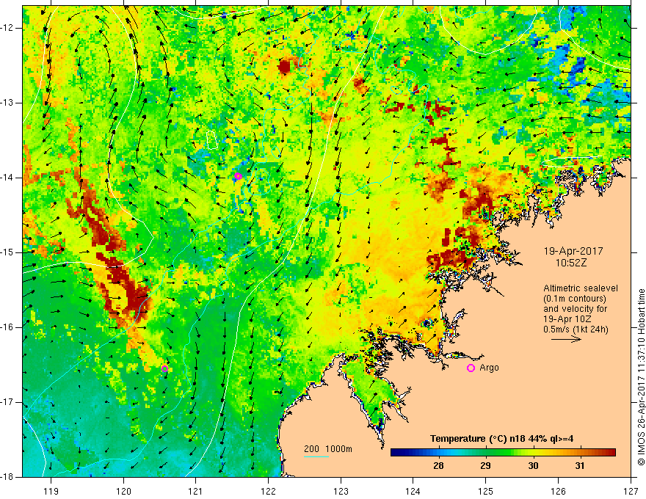The image size is (646, 499).
Task: Click the color bar value 31
Action: [580, 466]
